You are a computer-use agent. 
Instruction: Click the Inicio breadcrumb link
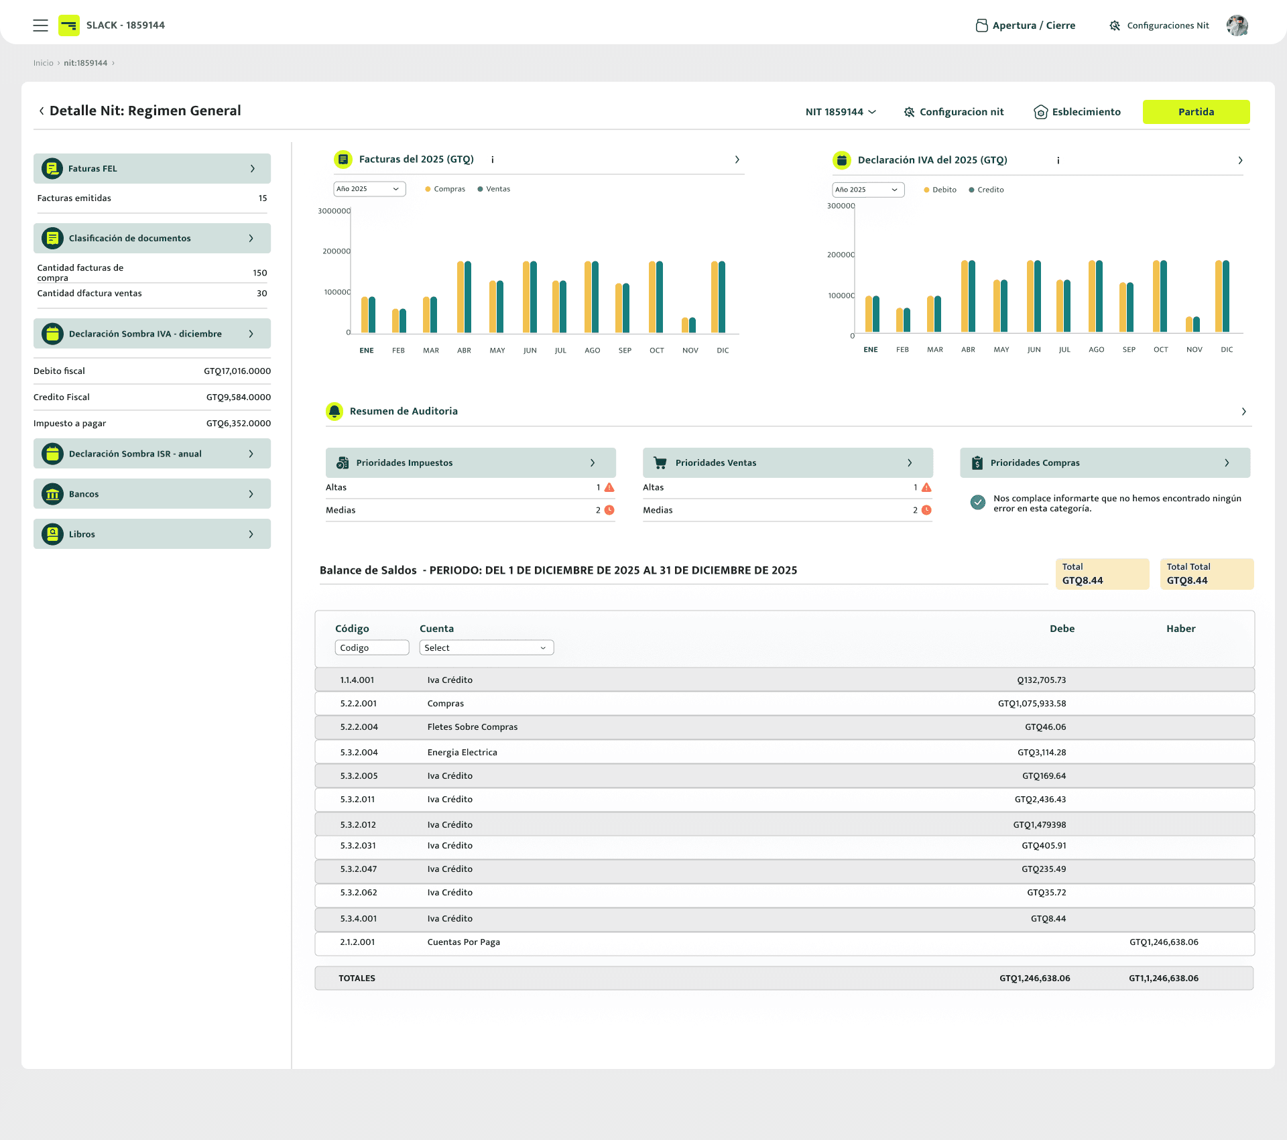(43, 63)
